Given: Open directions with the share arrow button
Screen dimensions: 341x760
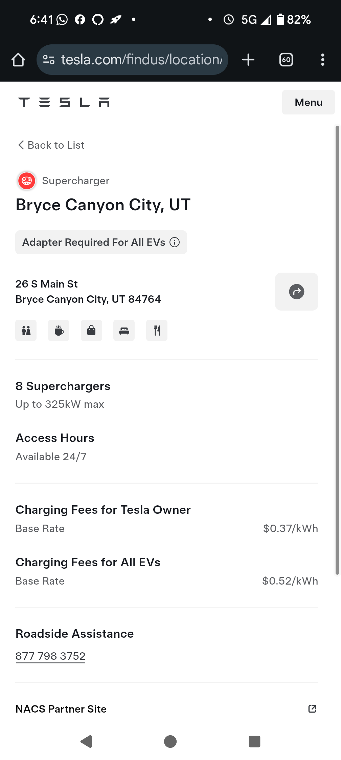Looking at the screenshot, I should click(297, 292).
